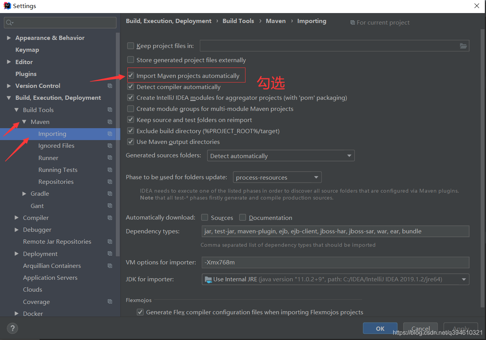
Task: Click the Keep project files path field
Action: (x=334, y=46)
